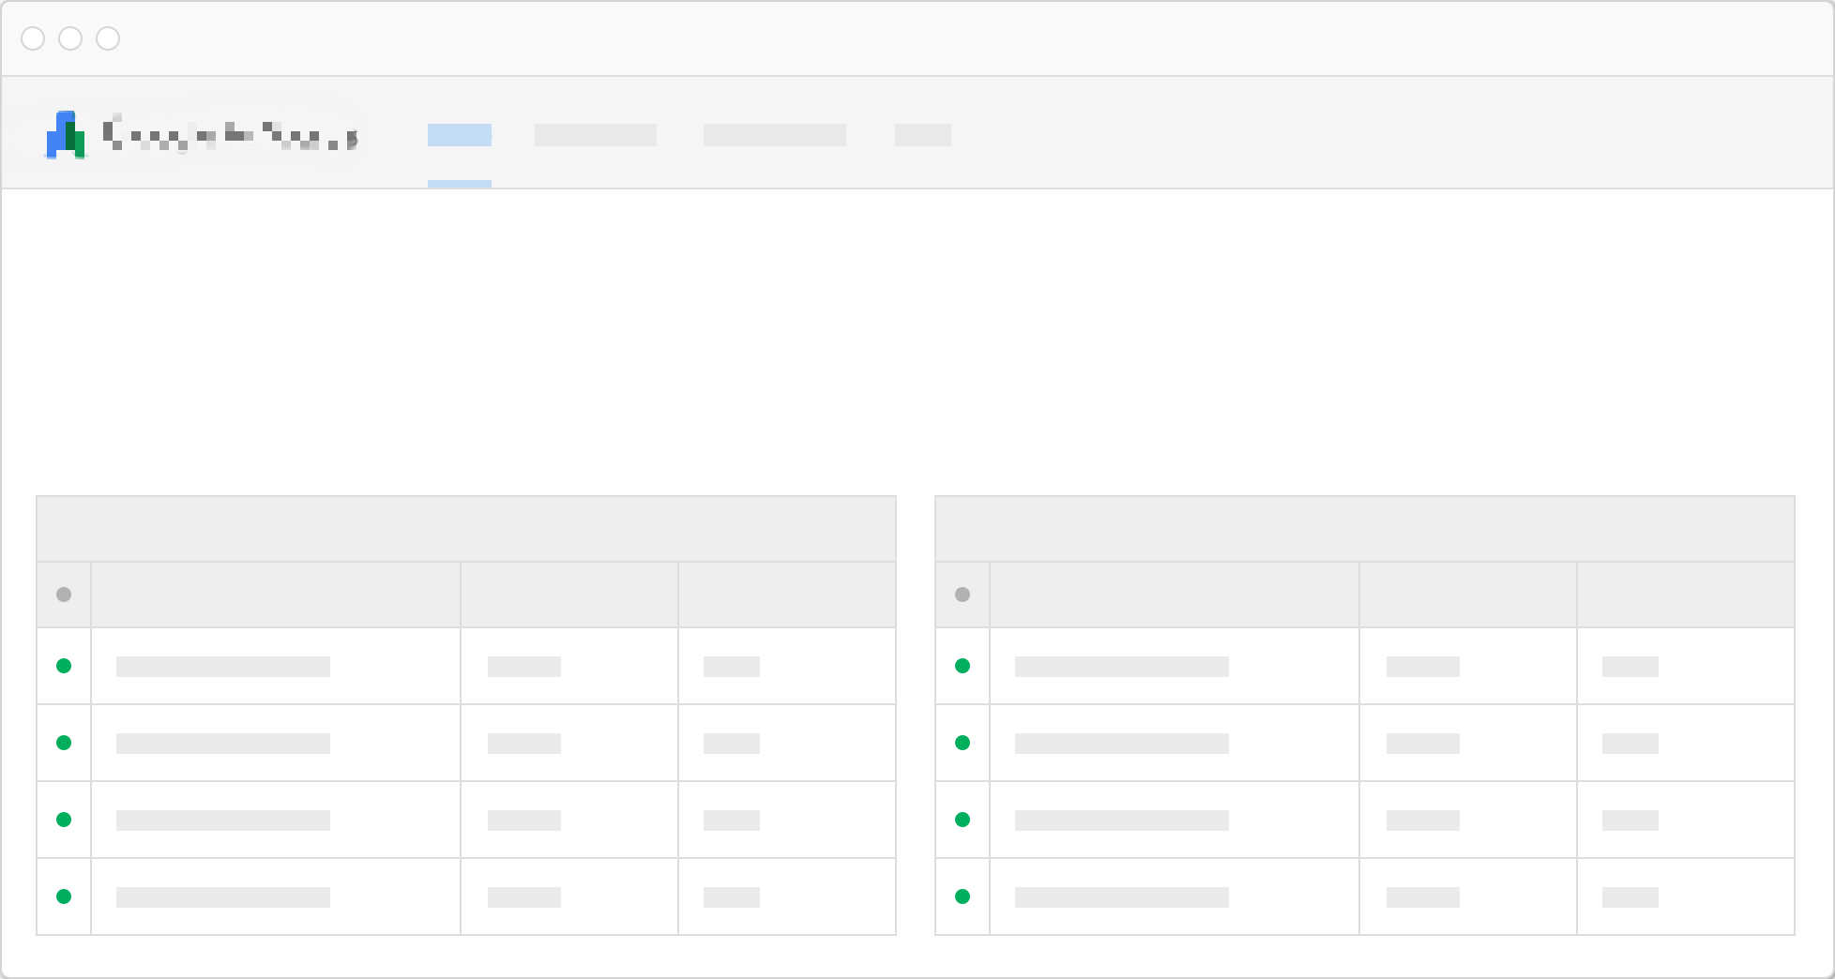Image resolution: width=1835 pixels, height=979 pixels.
Task: Toggle green status dot in right table's second row
Action: click(963, 743)
